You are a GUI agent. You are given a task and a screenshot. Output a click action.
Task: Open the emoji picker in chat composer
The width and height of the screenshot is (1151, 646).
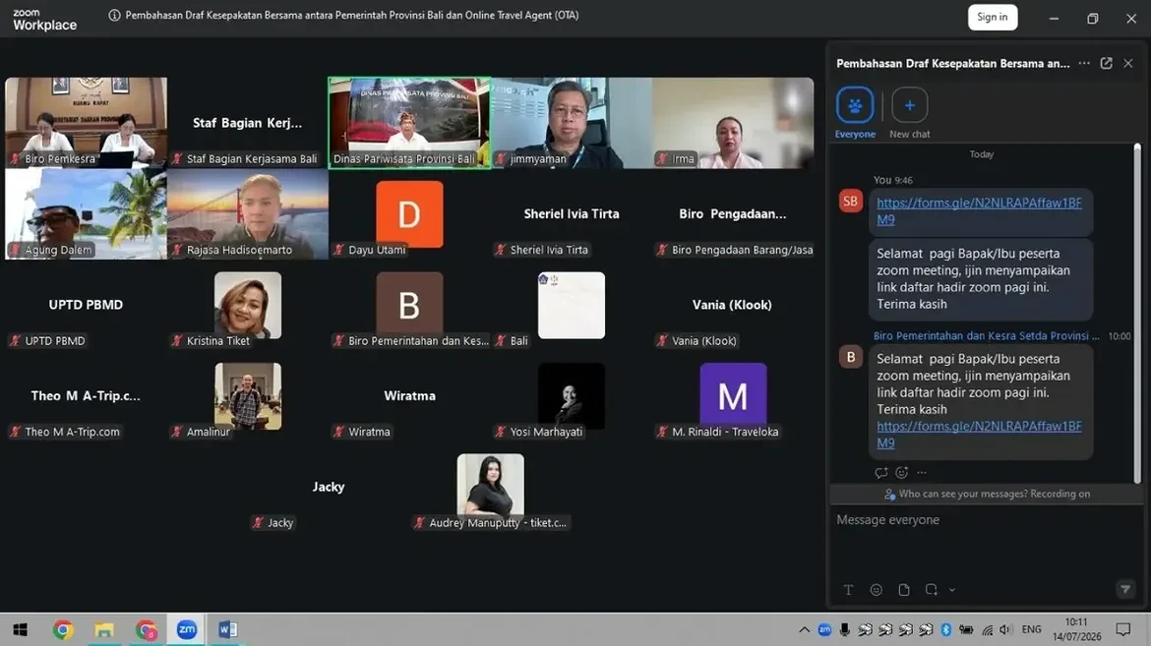point(876,590)
